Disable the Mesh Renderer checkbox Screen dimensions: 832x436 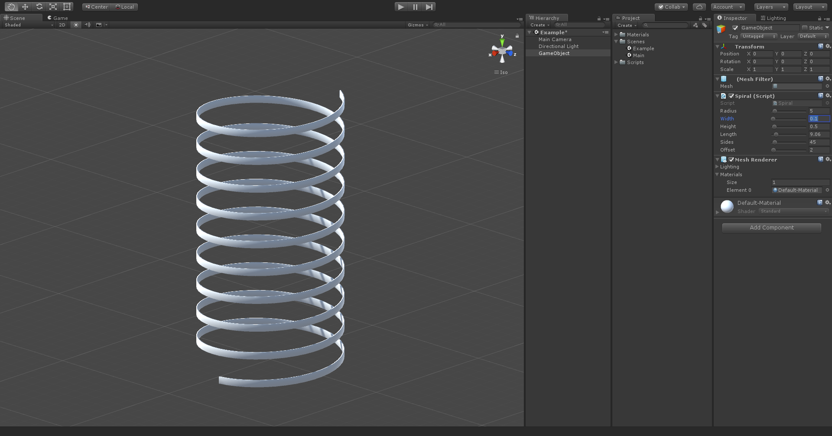731,160
